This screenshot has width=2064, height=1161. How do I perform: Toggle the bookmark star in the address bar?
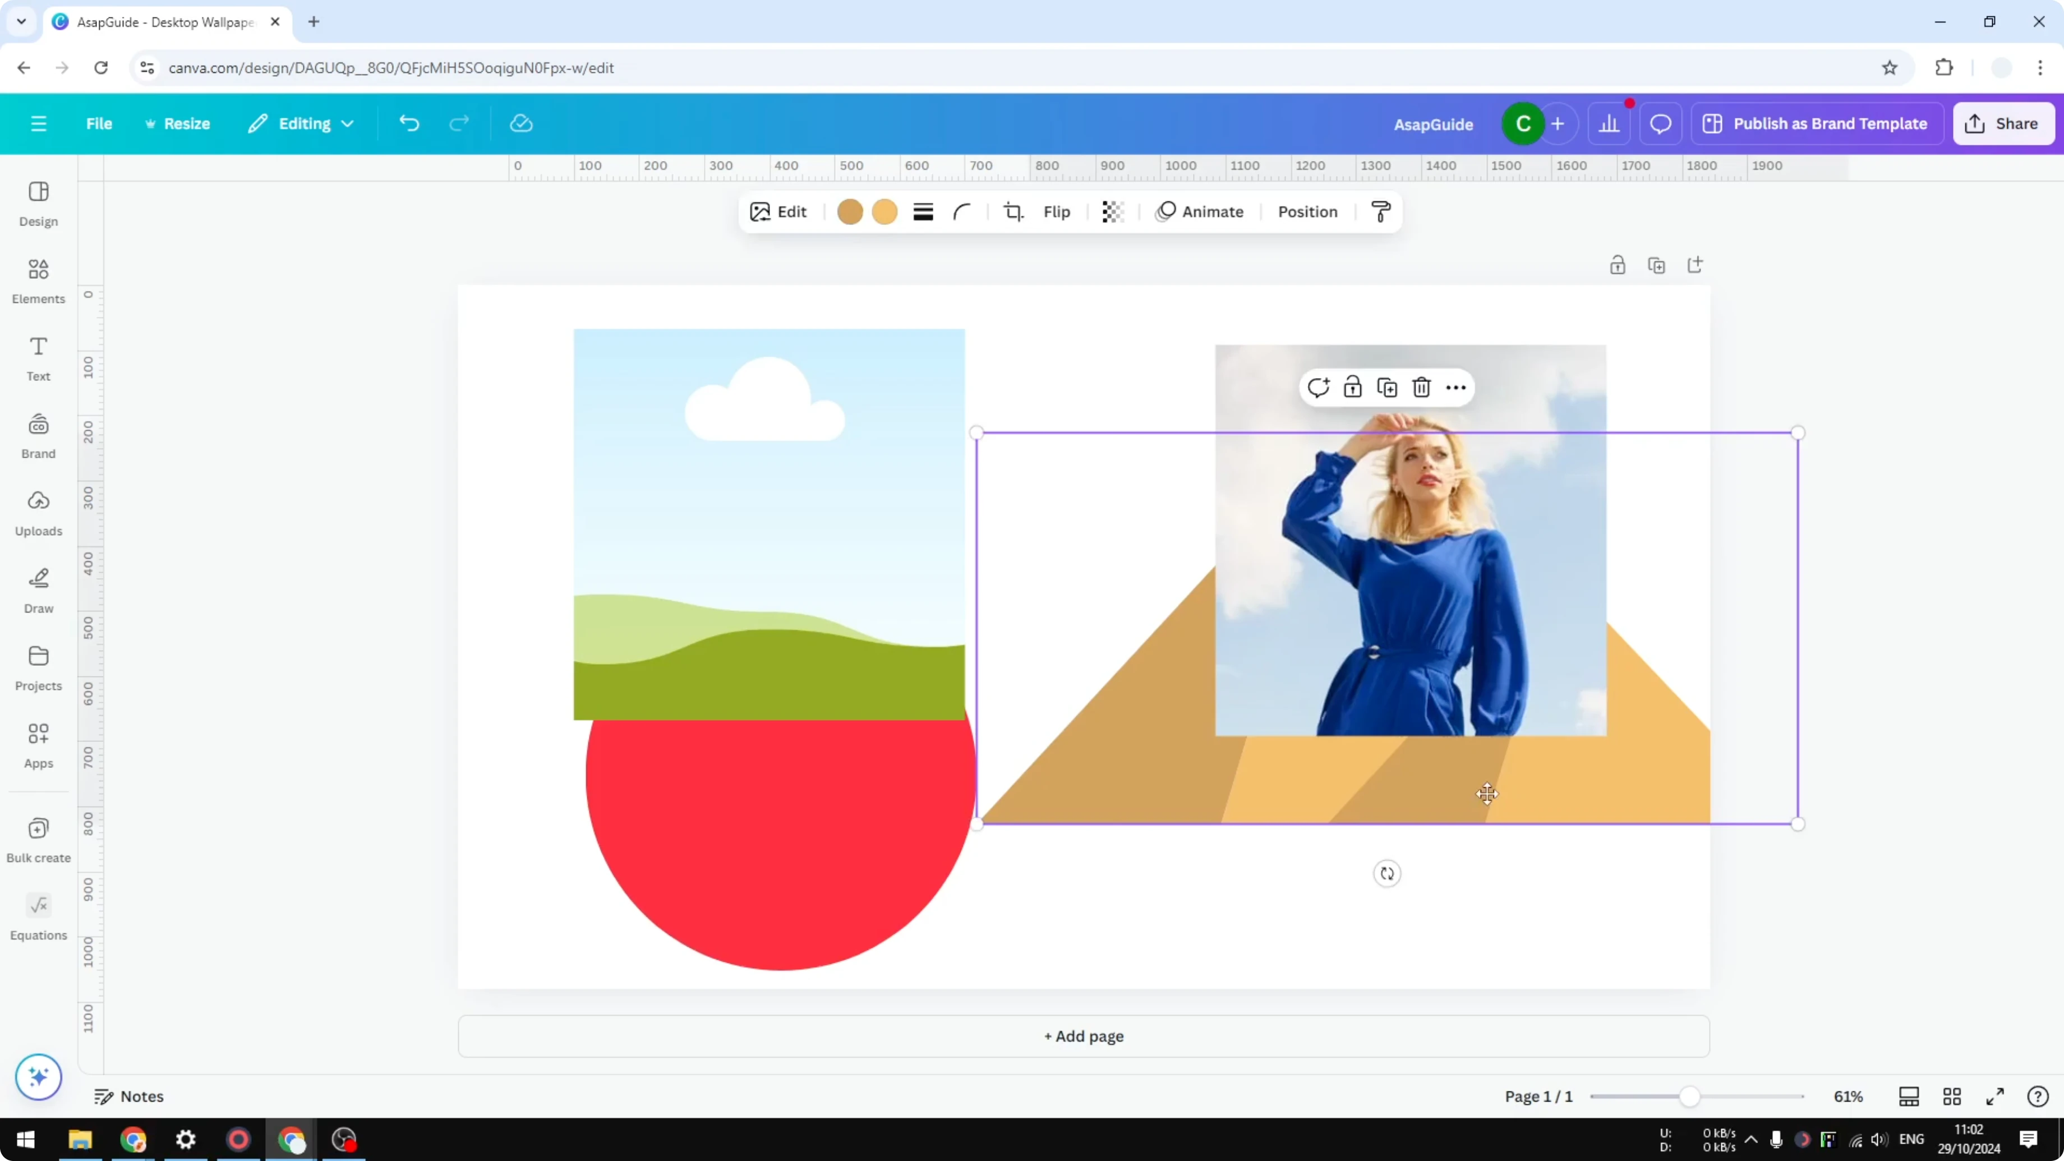[x=1890, y=67]
